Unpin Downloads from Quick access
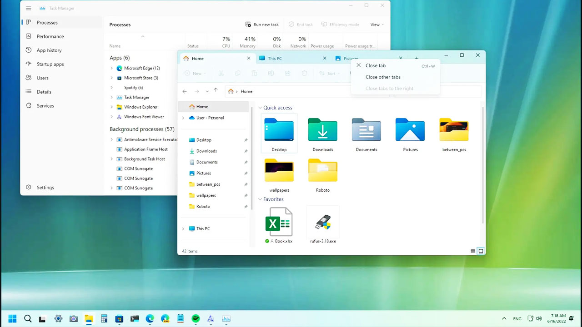Screen dimensions: 582x327 tap(246, 151)
